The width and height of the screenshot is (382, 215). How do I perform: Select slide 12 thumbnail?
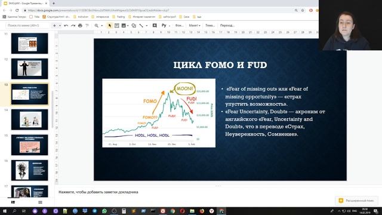point(29,69)
